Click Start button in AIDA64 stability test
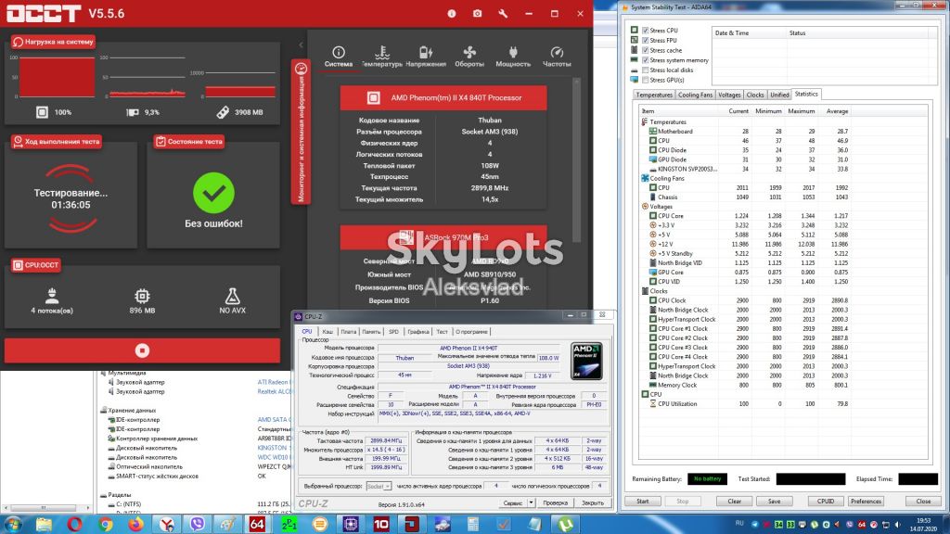Viewport: 950px width, 534px height. click(x=643, y=502)
